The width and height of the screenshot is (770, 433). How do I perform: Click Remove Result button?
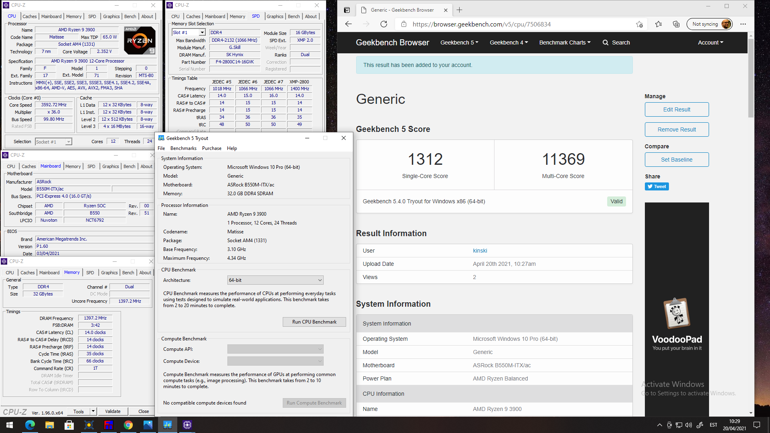(x=677, y=129)
